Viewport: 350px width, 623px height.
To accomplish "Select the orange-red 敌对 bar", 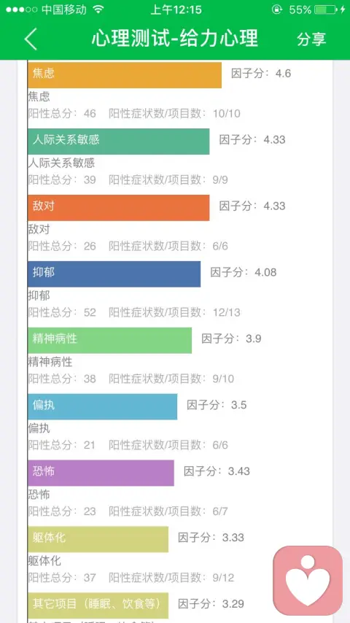I will coord(118,208).
